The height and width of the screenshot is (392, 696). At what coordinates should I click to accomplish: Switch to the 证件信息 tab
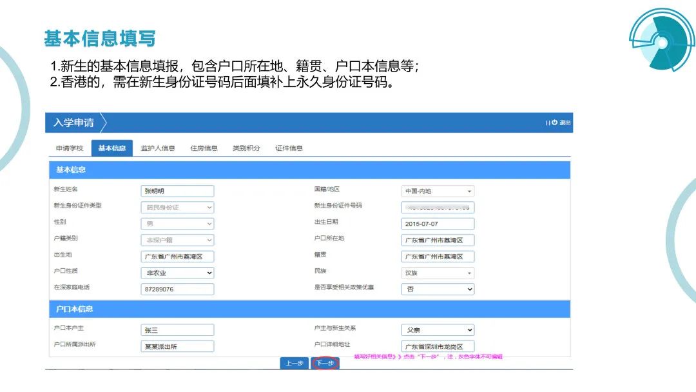click(x=289, y=148)
